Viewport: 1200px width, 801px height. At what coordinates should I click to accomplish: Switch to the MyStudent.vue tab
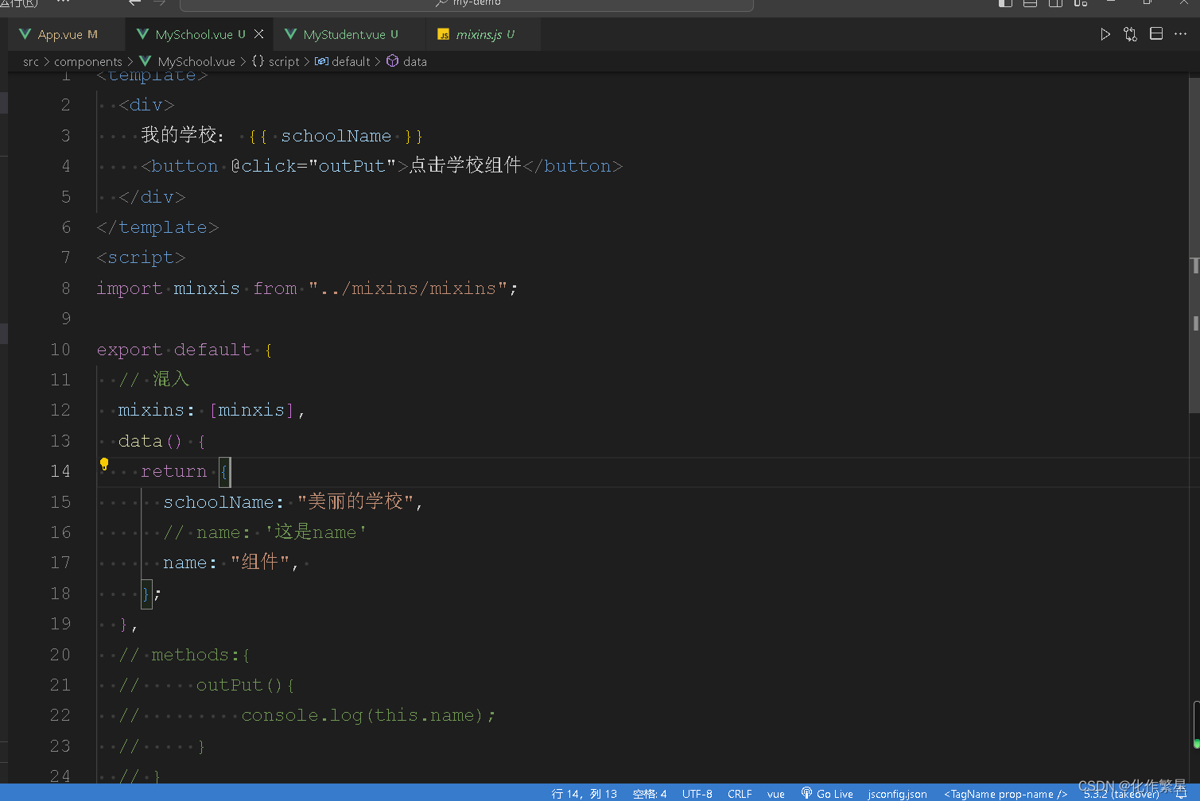coord(350,34)
